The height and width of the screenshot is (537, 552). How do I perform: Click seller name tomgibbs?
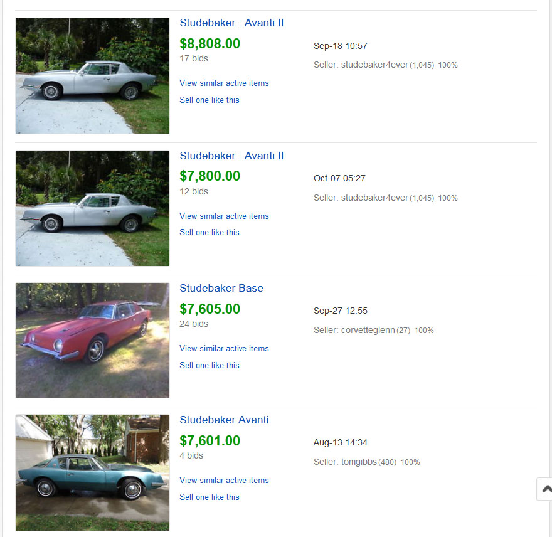point(359,462)
